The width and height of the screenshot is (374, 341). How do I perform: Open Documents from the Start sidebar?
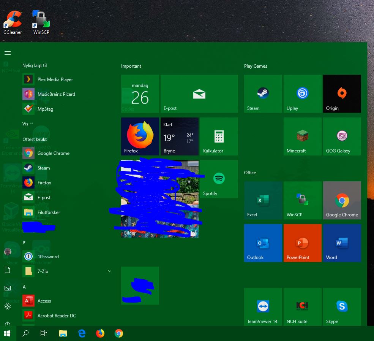click(8, 270)
